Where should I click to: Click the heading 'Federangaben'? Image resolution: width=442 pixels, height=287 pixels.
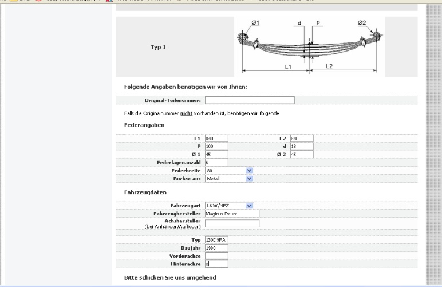(144, 125)
